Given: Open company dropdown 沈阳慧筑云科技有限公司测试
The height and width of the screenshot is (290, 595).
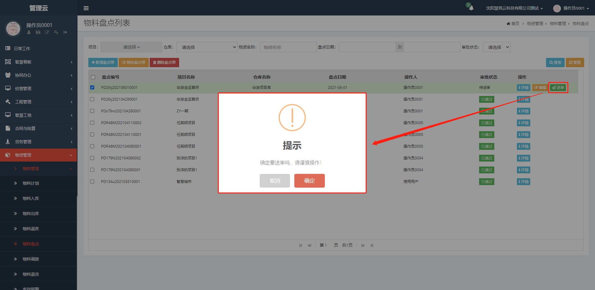Looking at the screenshot, I should [514, 8].
